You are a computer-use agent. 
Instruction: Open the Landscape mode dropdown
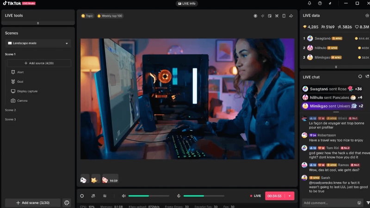[x=38, y=43]
